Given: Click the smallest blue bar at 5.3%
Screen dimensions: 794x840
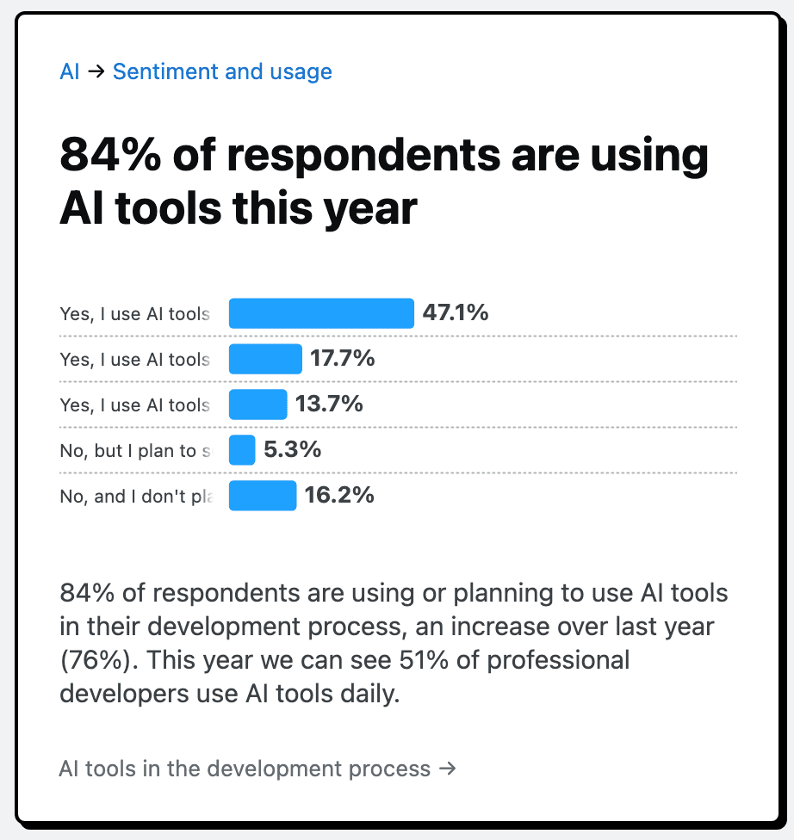Looking at the screenshot, I should [242, 450].
